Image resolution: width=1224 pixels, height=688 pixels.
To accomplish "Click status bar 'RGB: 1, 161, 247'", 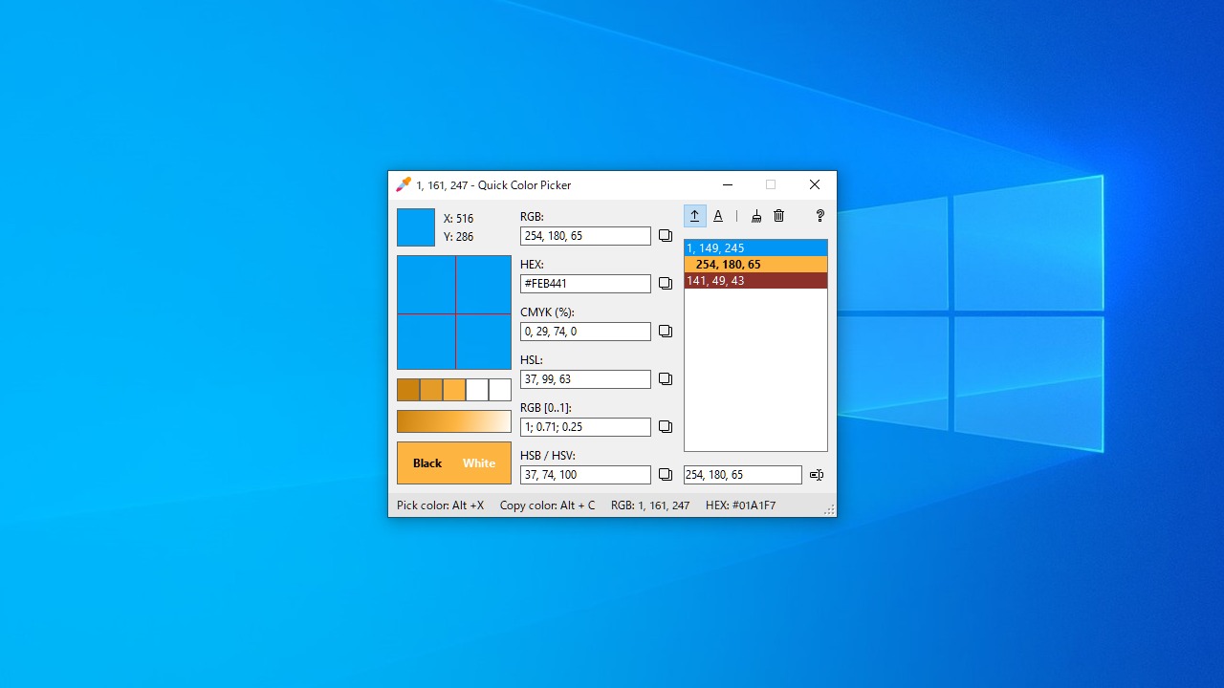I will pos(650,505).
